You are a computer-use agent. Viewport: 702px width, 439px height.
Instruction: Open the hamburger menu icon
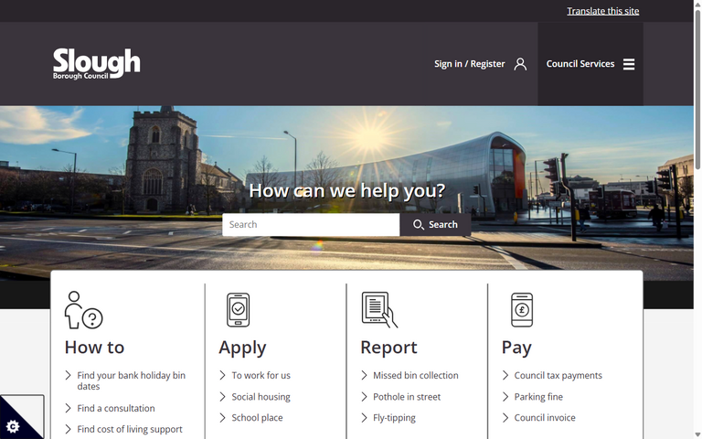tap(629, 64)
